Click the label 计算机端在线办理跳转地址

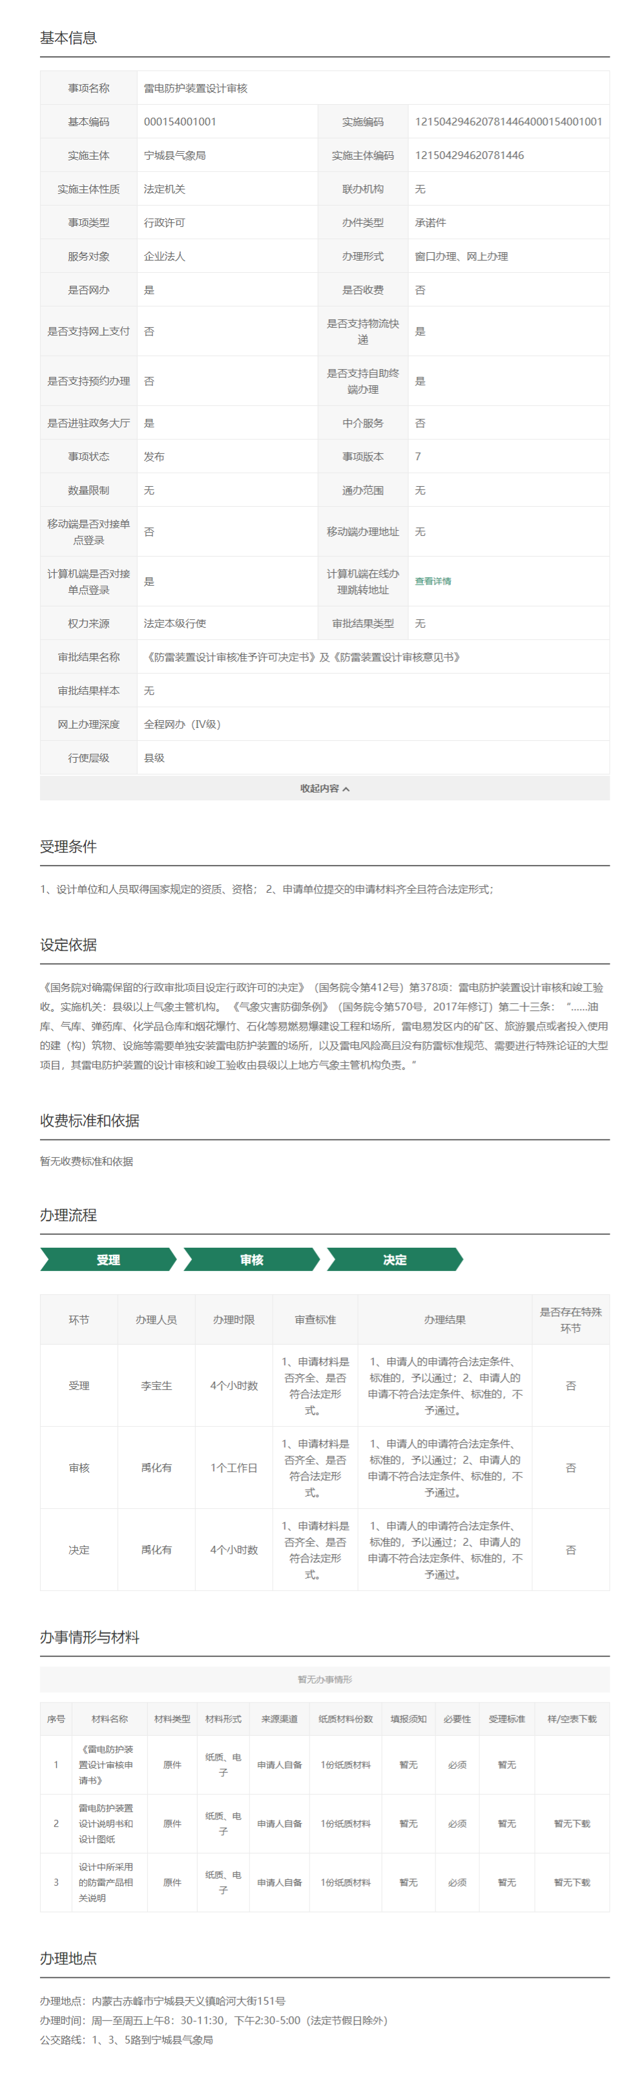pos(362,581)
